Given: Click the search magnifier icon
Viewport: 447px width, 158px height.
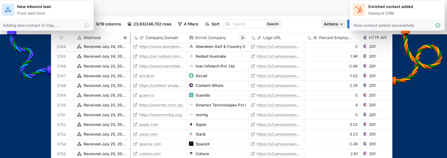Looking at the screenshot, I should [x=228, y=24].
